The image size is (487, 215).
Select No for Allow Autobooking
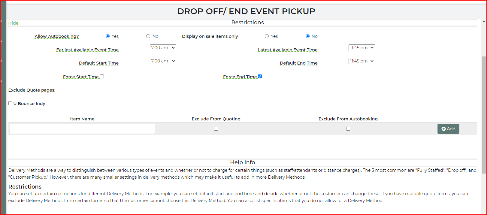tap(148, 36)
